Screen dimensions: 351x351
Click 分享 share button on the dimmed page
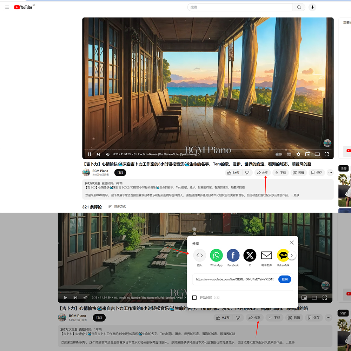(x=254, y=318)
